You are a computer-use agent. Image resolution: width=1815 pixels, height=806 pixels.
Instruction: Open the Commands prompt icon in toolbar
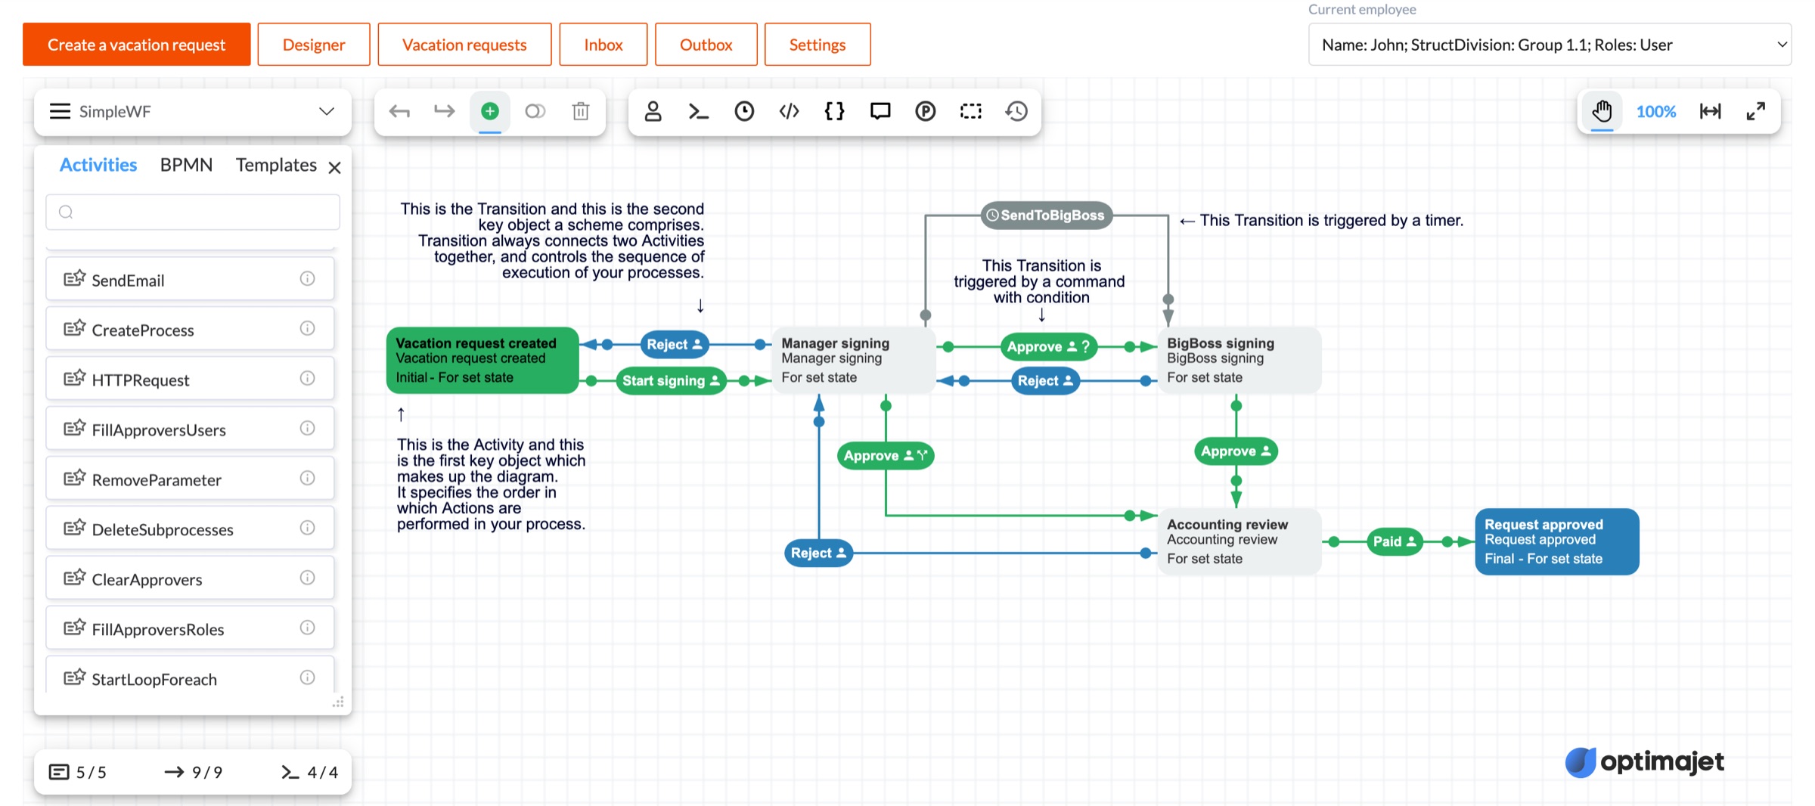click(699, 112)
